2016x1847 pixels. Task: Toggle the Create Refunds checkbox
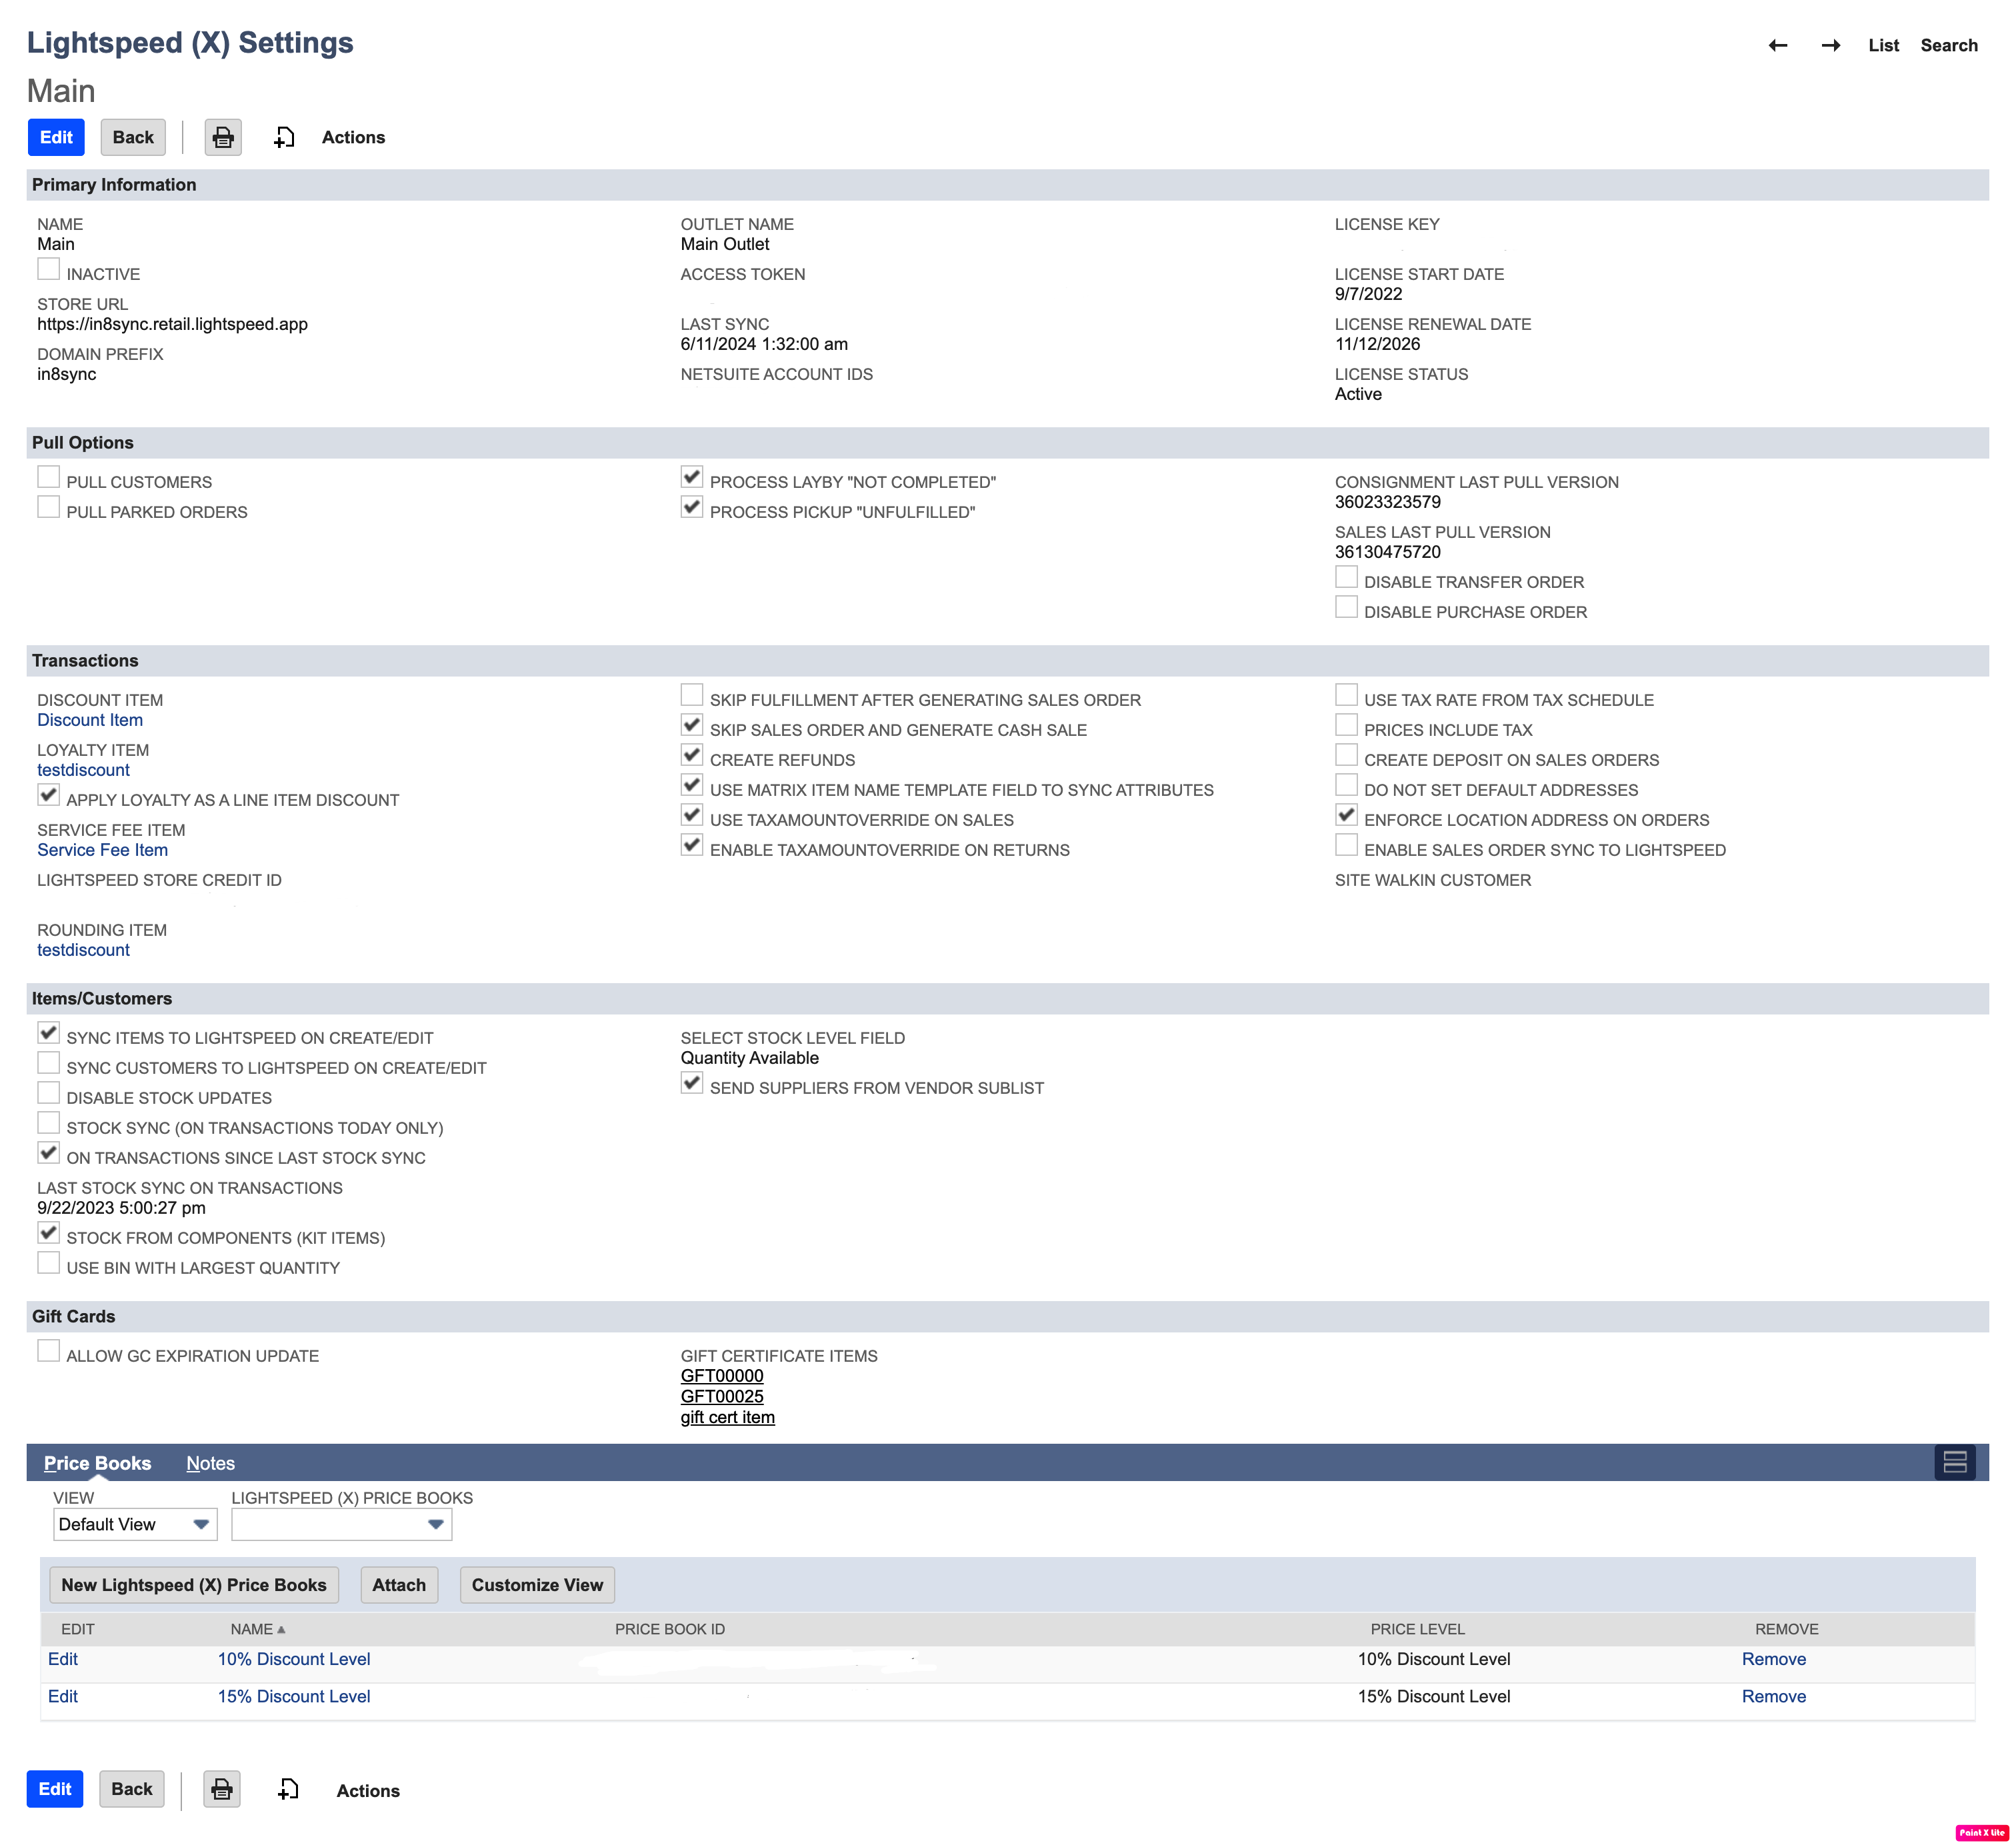click(x=691, y=756)
